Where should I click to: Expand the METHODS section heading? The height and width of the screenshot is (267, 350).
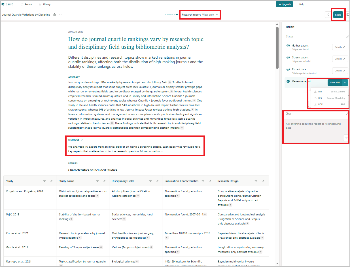pos(75,140)
